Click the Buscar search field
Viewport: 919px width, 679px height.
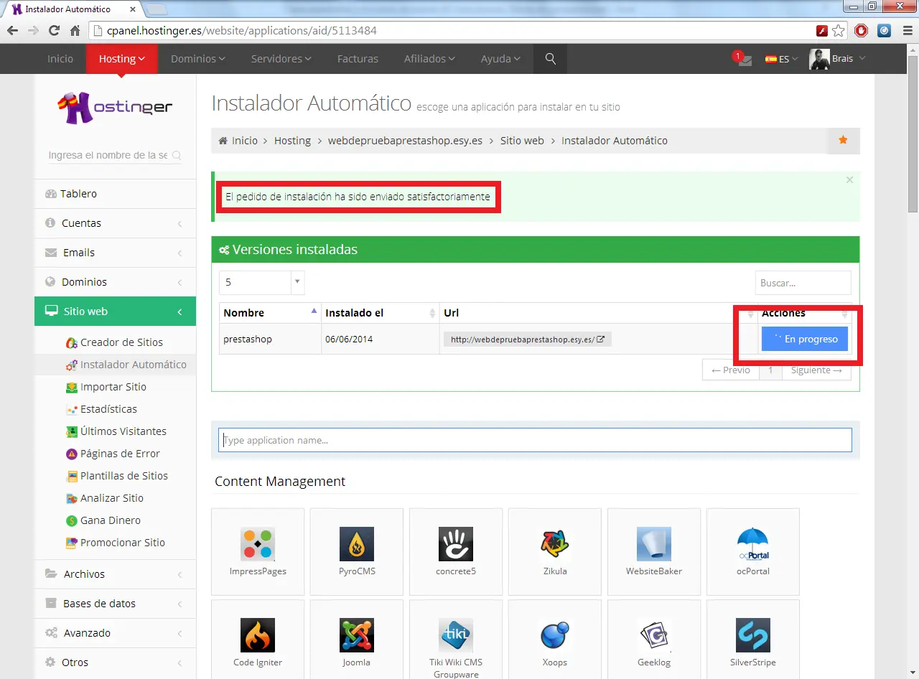803,283
